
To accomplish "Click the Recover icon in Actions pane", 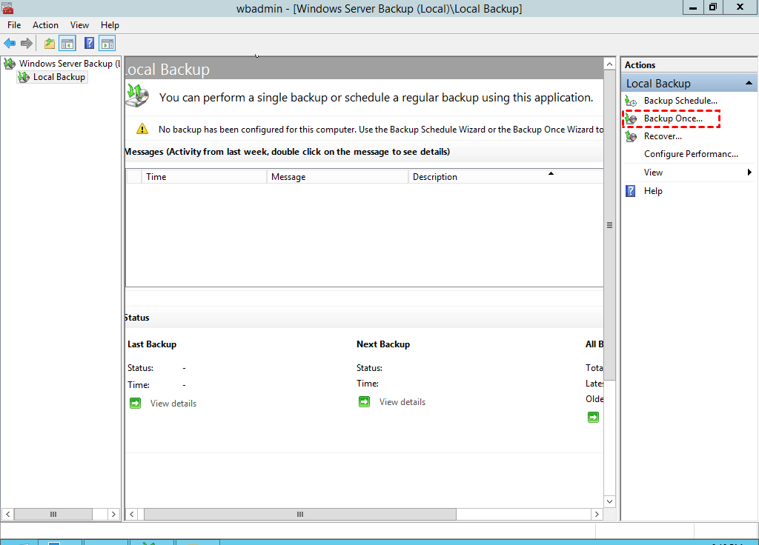I will pyautogui.click(x=631, y=136).
